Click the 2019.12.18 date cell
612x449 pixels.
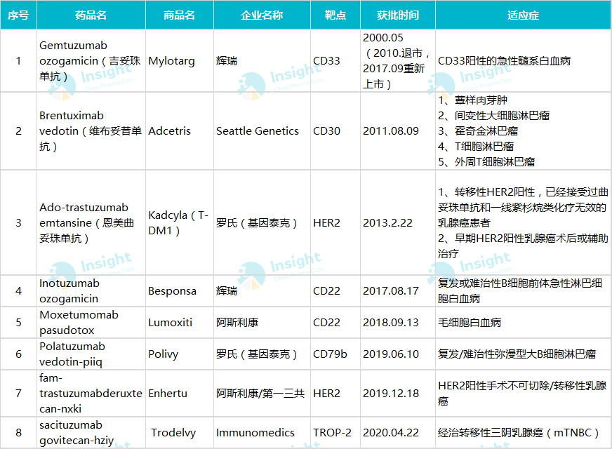398,393
